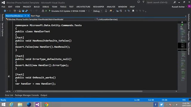Screen dimensions: 191x107
Task: Click the split-editor handle above the scrollbar
Action: [182, 22]
